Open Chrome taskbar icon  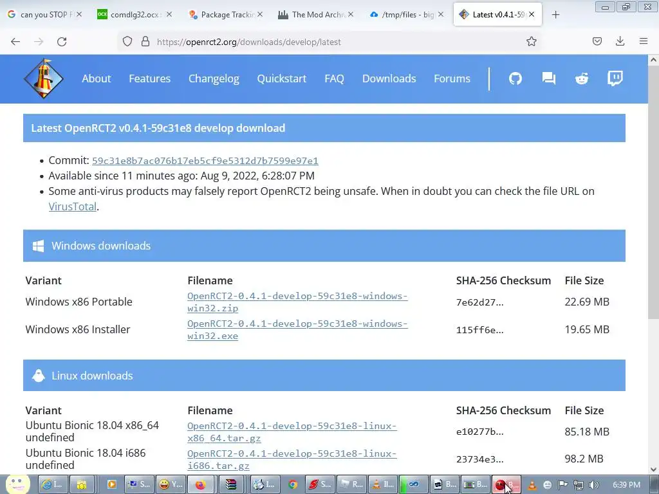coord(293,484)
